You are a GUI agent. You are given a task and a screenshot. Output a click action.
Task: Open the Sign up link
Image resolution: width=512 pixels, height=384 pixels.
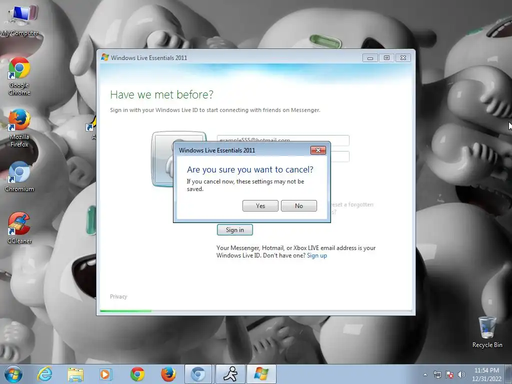(316, 255)
